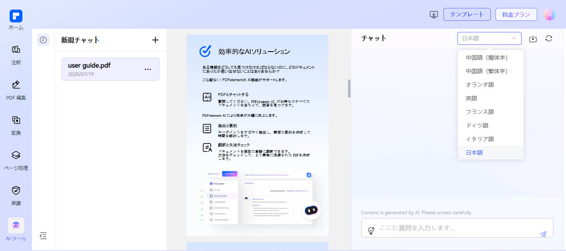Viewport: 566px width, 251px height.
Task: Select the AI ツール sidebar item
Action: pos(16,230)
